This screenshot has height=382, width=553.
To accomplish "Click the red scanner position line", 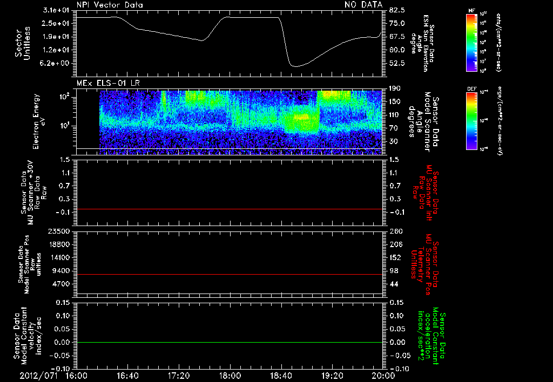I will pos(229,274).
